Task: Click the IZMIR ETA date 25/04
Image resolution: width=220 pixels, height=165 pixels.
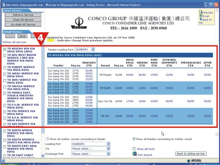Action: [207, 75]
